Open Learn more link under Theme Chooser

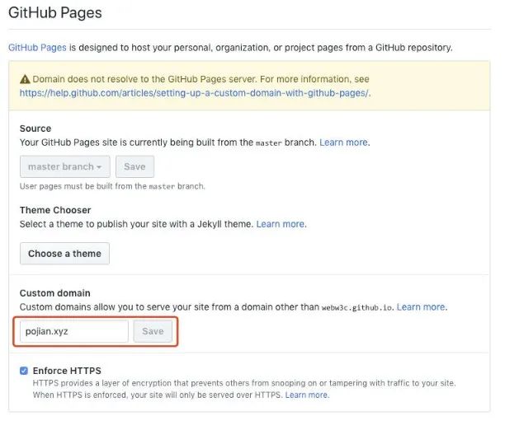coord(281,224)
